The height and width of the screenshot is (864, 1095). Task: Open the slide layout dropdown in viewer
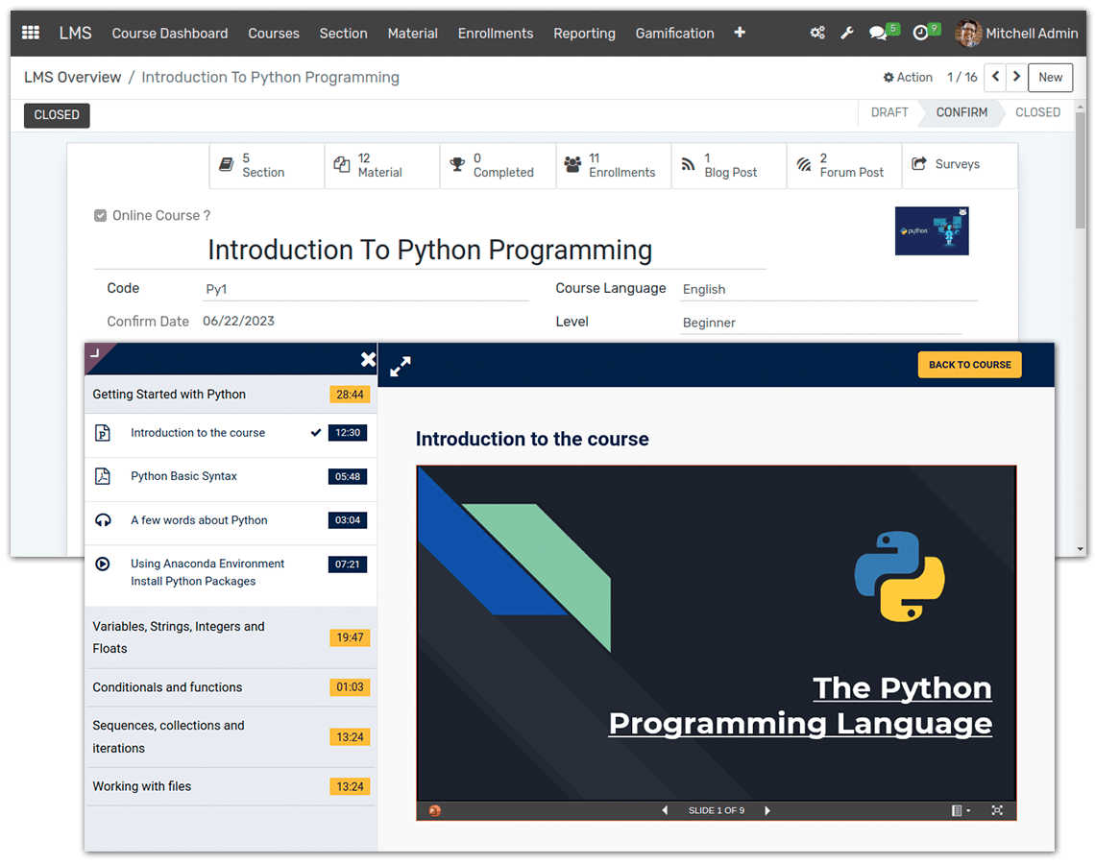[x=960, y=810]
